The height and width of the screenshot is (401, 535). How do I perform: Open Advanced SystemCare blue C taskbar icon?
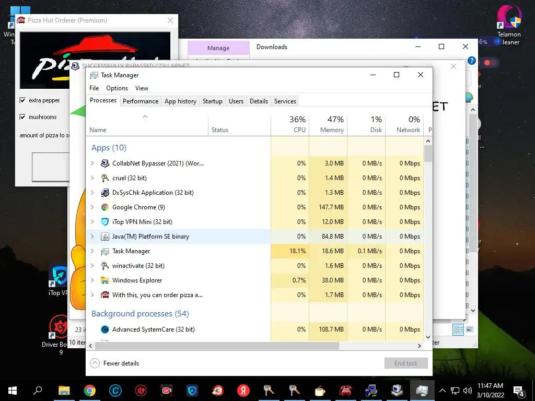[115, 391]
